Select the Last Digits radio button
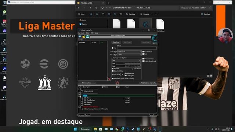This screenshot has width=235, height=132. pos(126,76)
